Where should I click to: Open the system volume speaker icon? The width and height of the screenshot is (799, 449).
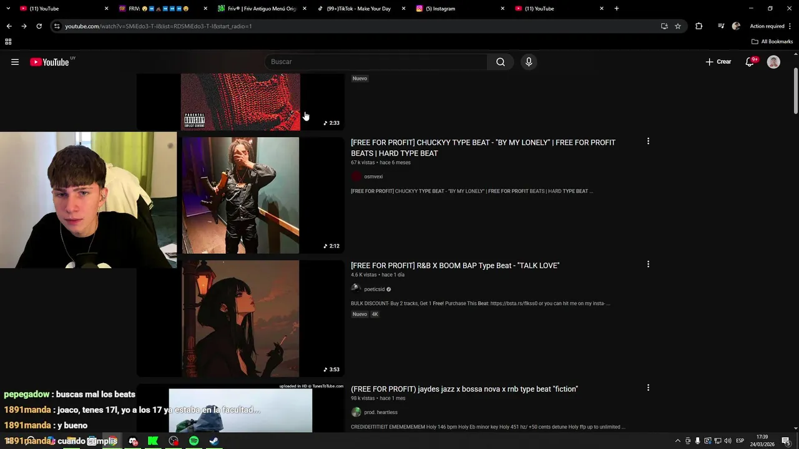(x=727, y=441)
